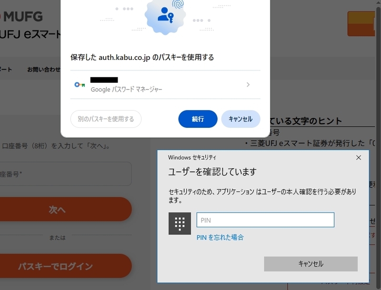Open the お問い合わせ menu item
This screenshot has height=290, width=381.
[44, 69]
